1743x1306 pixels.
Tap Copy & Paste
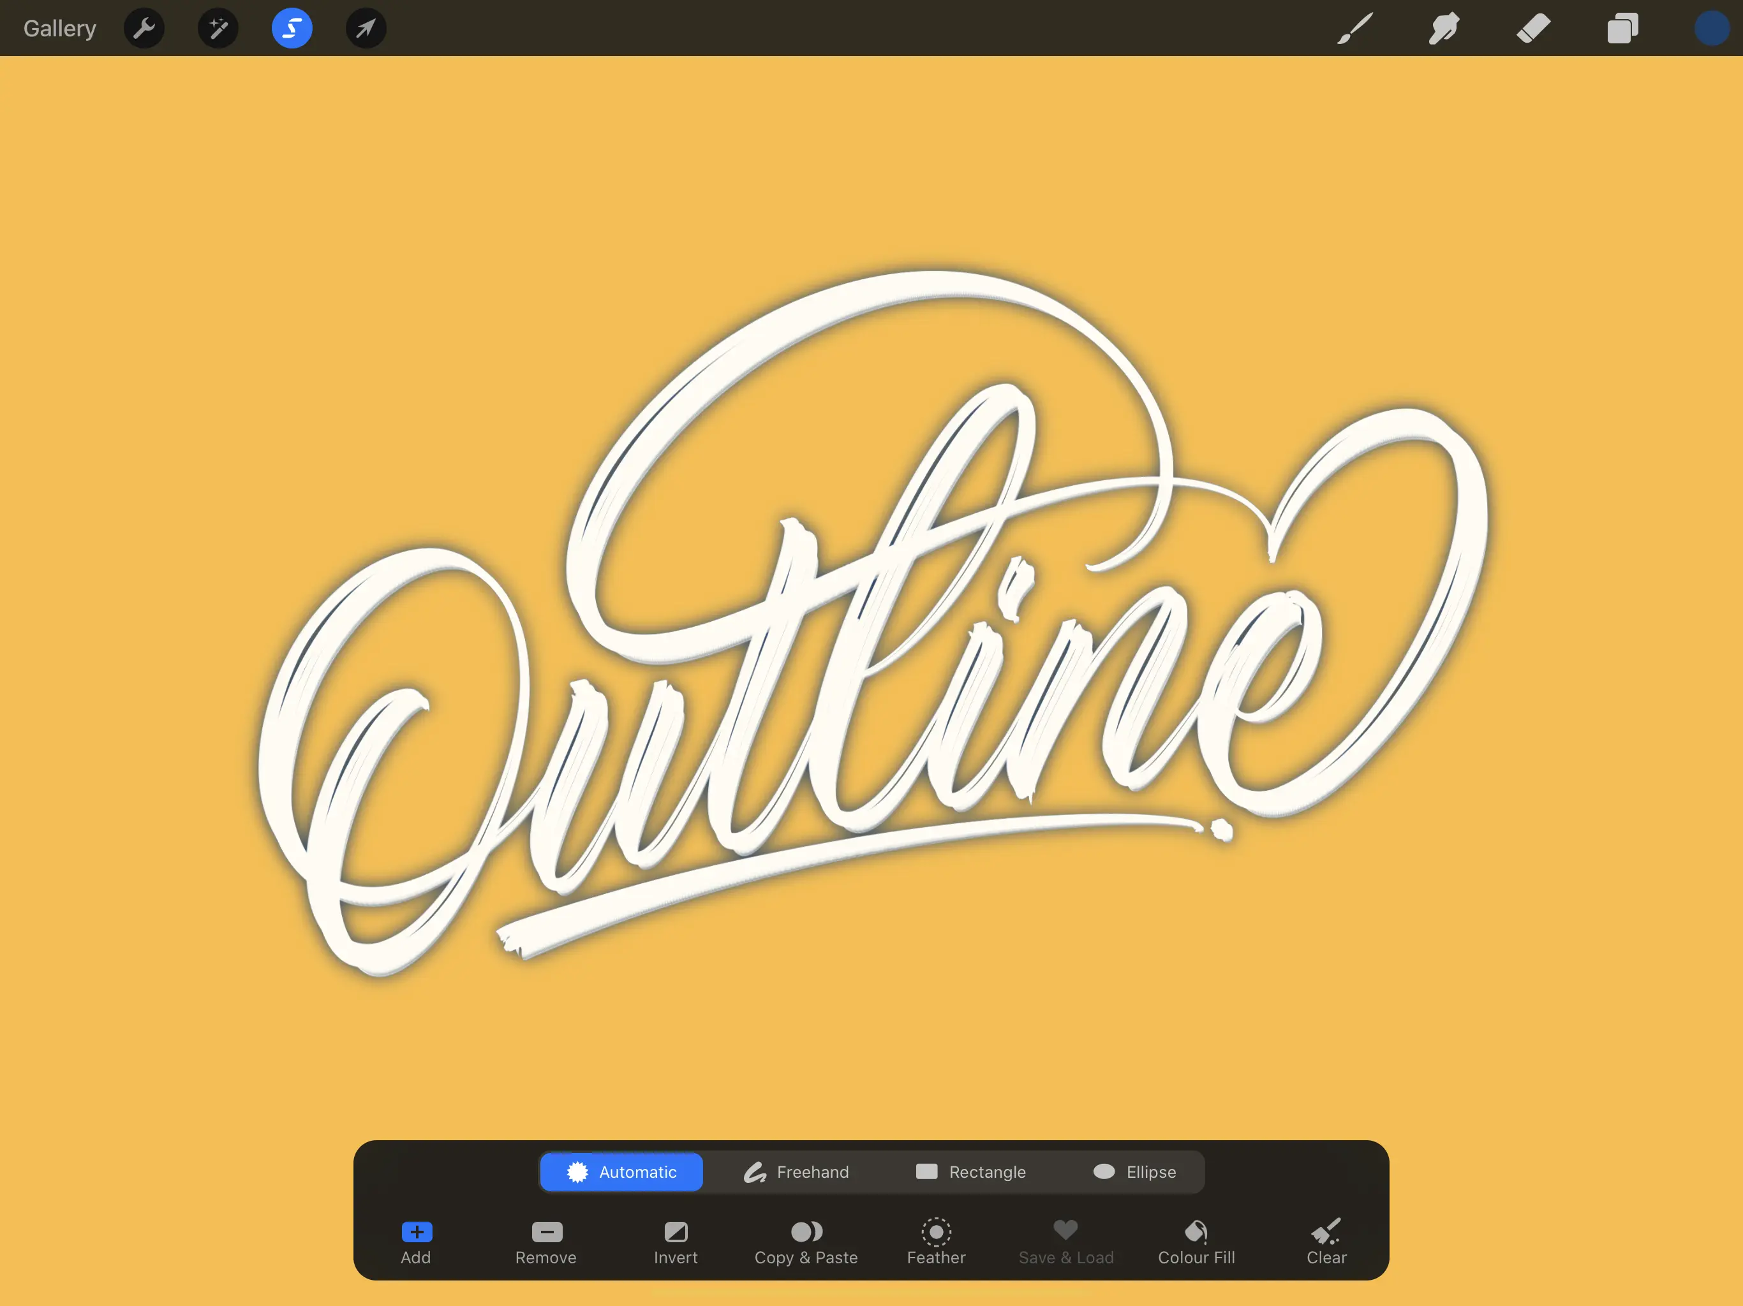[x=806, y=1243]
